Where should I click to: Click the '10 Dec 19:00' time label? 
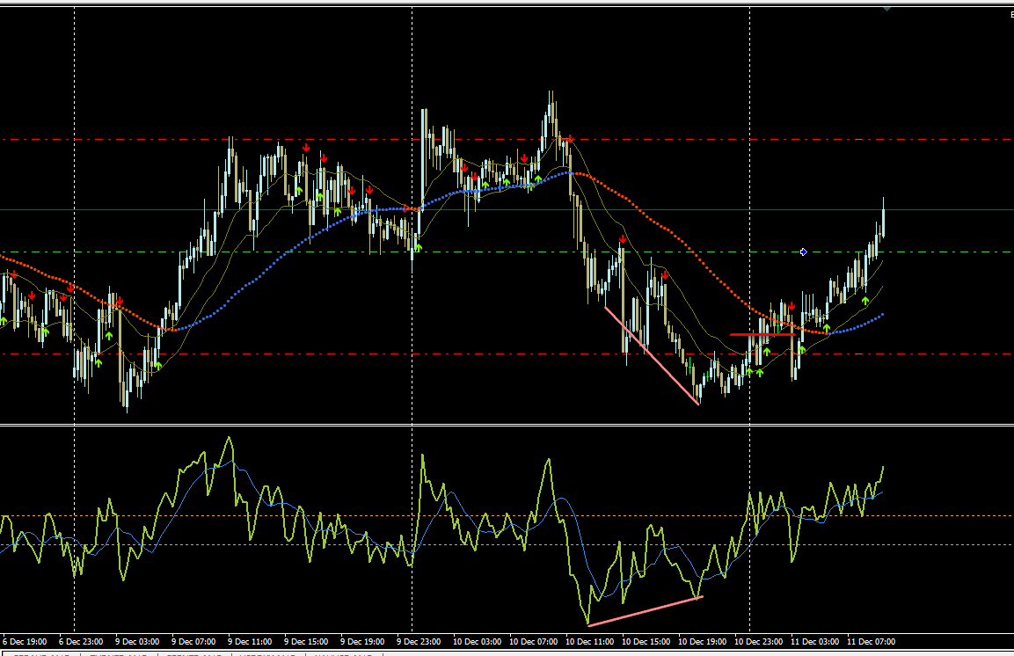point(702,642)
